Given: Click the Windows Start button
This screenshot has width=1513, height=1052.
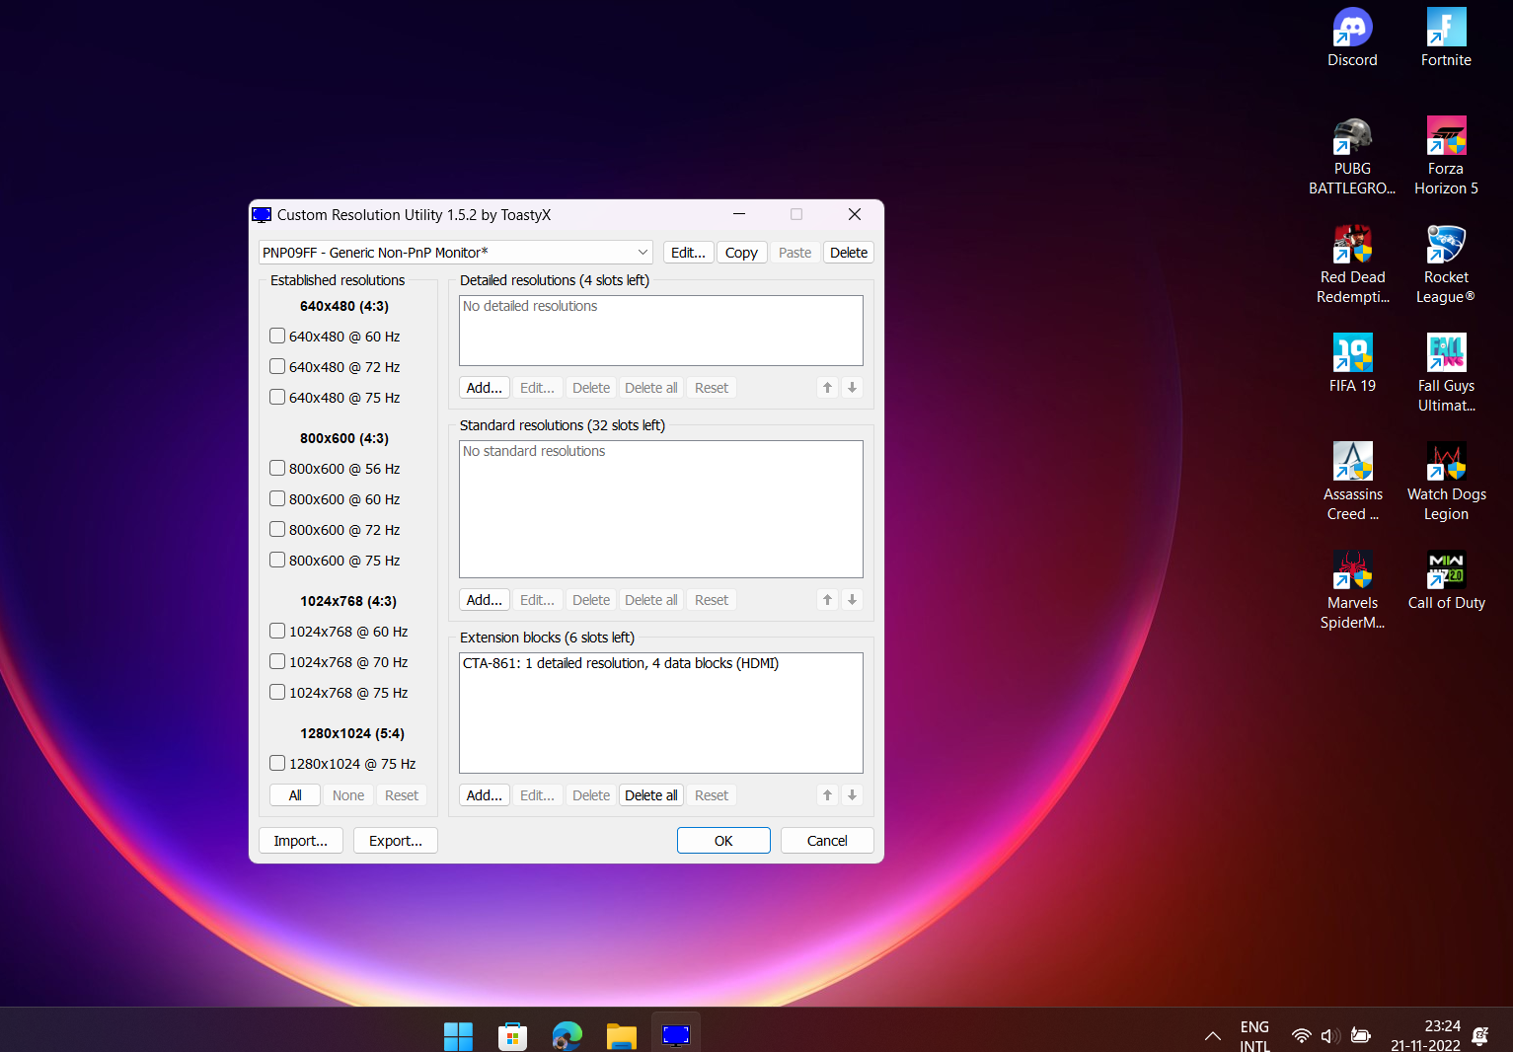Looking at the screenshot, I should (458, 1035).
